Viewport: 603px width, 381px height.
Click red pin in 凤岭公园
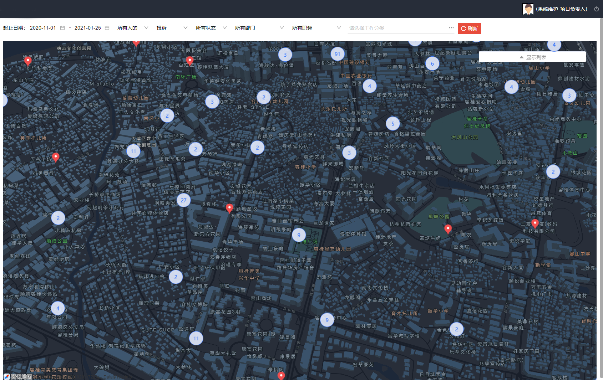pyautogui.click(x=448, y=229)
